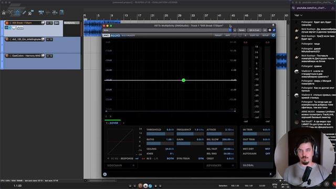Click the THRESHOLD slider
This screenshot has height=189, width=336.
tap(160, 134)
